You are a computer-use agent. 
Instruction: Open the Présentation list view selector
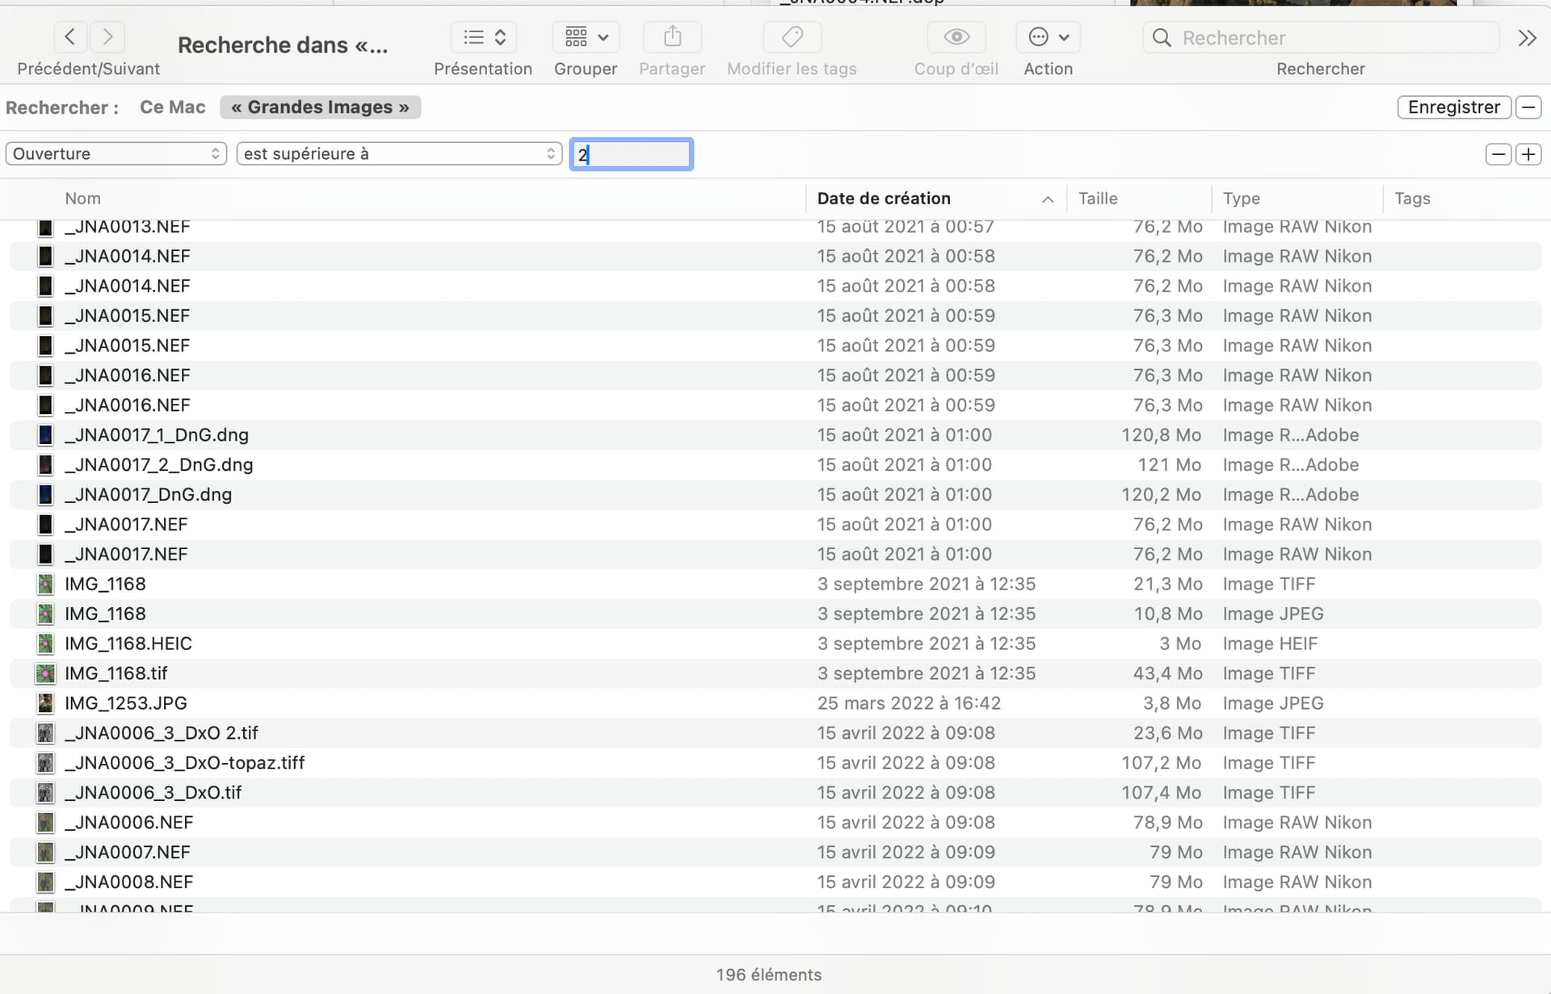click(x=484, y=37)
